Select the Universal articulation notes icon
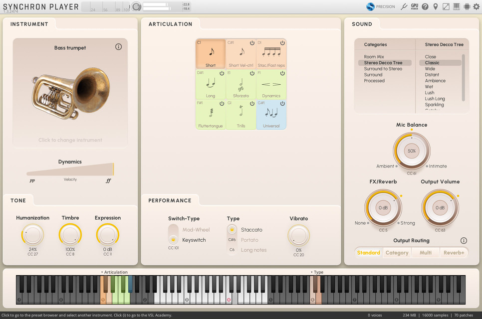Image resolution: width=482 pixels, height=319 pixels. [271, 113]
